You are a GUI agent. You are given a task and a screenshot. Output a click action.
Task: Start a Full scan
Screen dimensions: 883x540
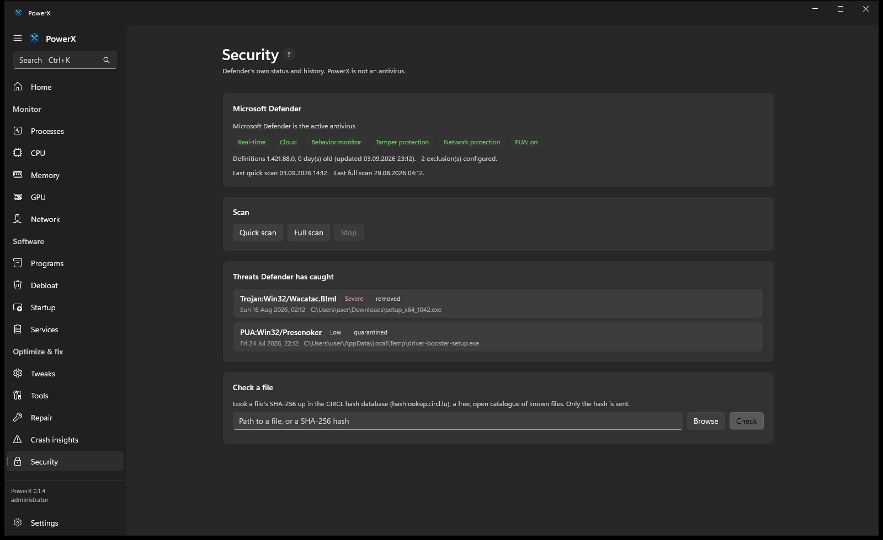[x=308, y=233]
